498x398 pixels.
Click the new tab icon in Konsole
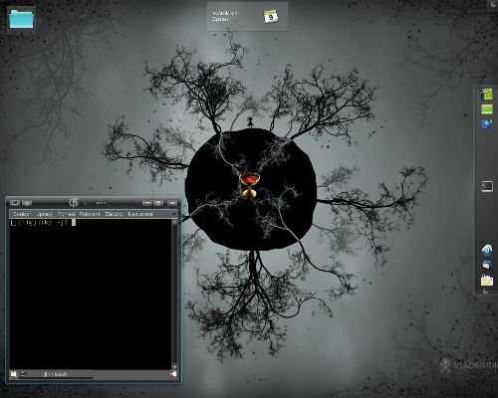pyautogui.click(x=13, y=374)
